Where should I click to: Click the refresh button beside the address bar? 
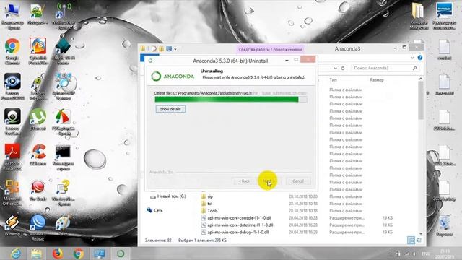click(343, 68)
